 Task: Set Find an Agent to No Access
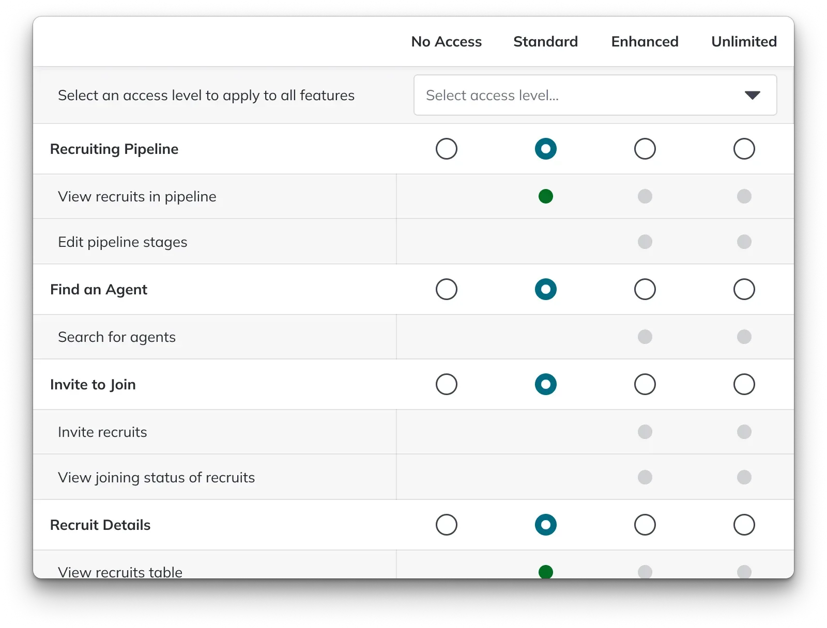click(x=447, y=289)
